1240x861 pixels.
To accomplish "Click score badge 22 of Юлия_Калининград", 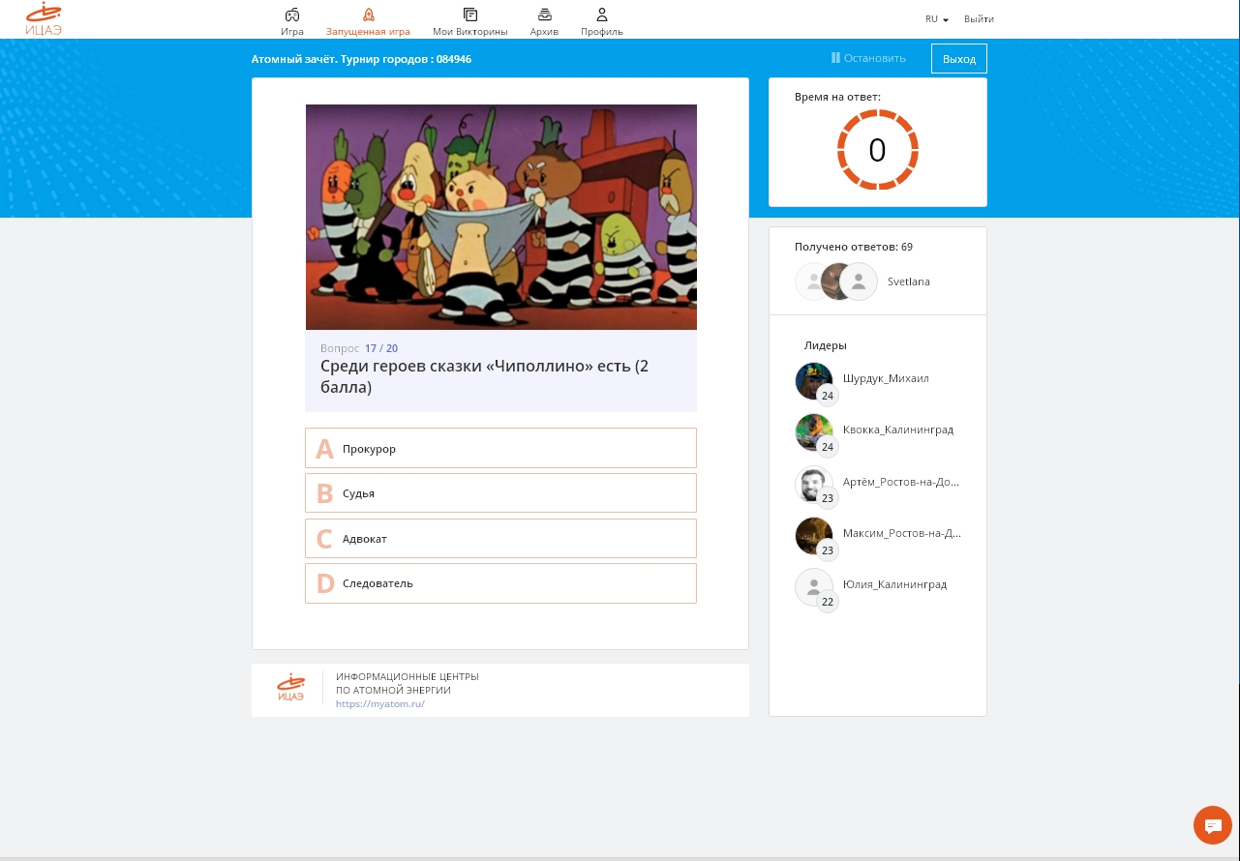I will [828, 601].
